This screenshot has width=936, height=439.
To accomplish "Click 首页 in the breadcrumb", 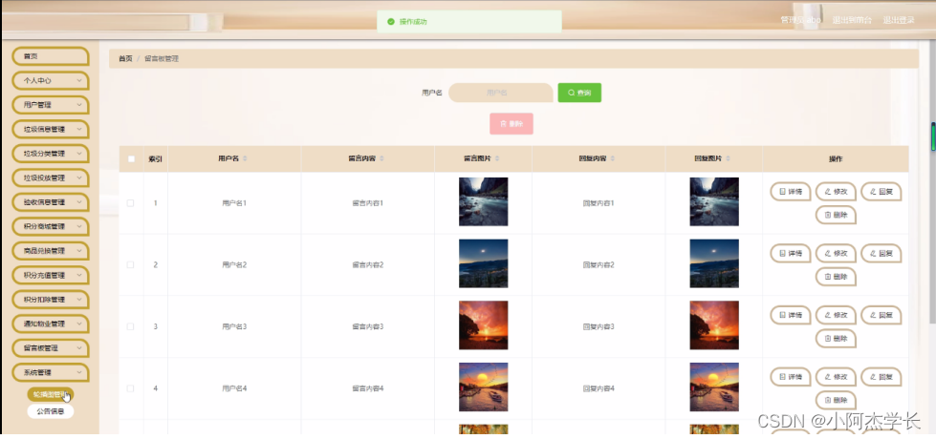I will [125, 59].
